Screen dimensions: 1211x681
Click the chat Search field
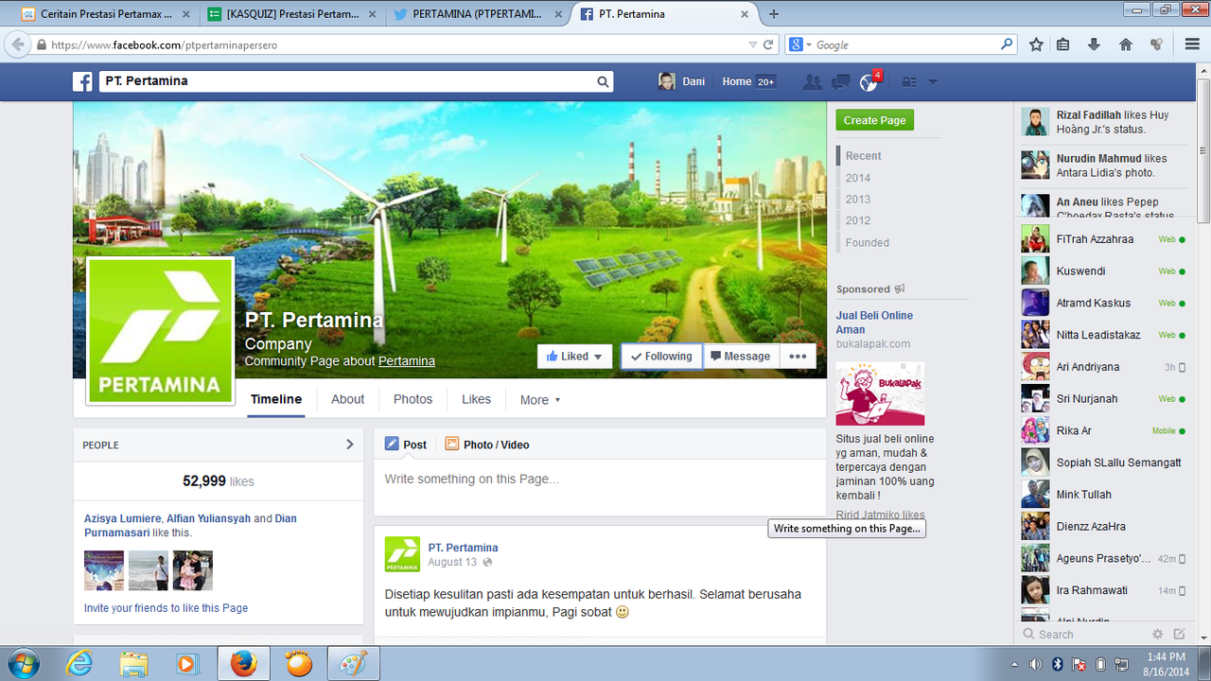[x=1083, y=635]
